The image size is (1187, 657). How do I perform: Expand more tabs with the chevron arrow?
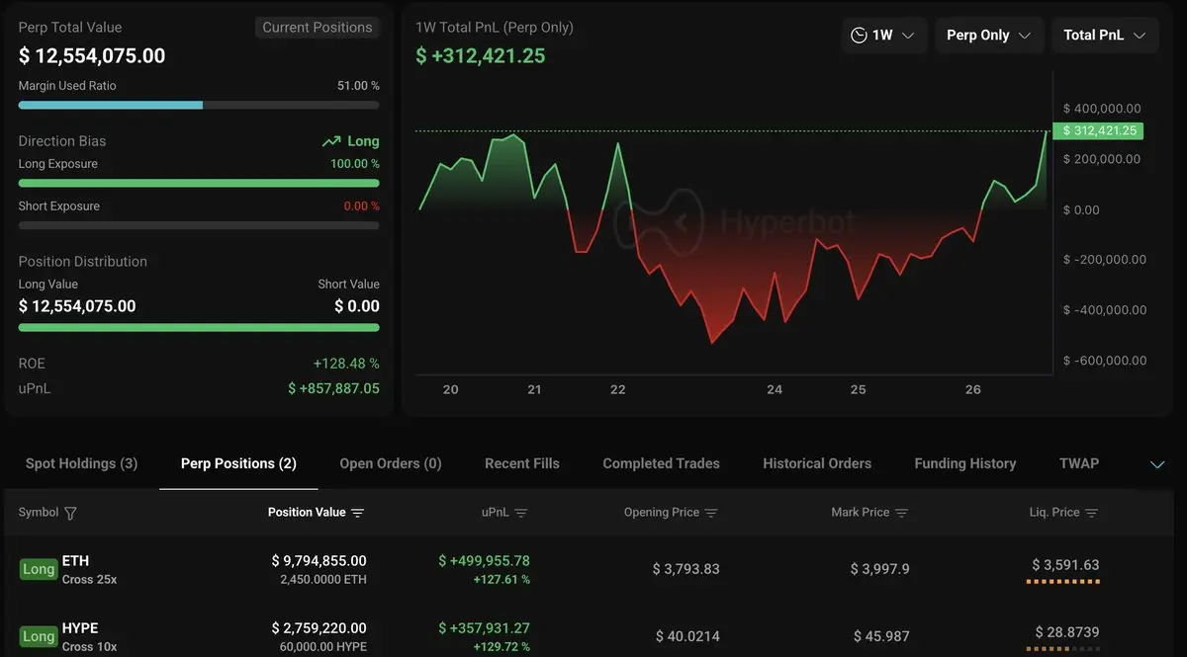coord(1157,464)
